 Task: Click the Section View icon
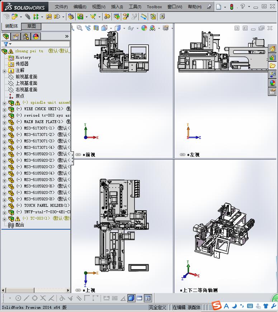click(x=96, y=28)
